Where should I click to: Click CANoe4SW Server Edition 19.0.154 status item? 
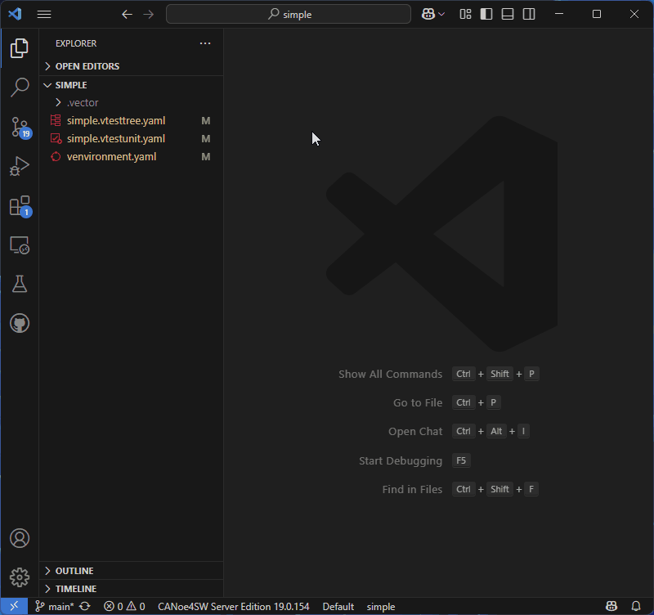(234, 606)
